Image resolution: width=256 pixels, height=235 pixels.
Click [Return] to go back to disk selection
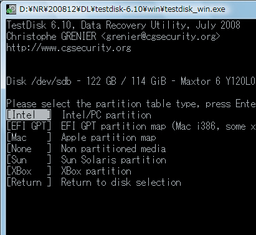pyautogui.click(x=29, y=182)
